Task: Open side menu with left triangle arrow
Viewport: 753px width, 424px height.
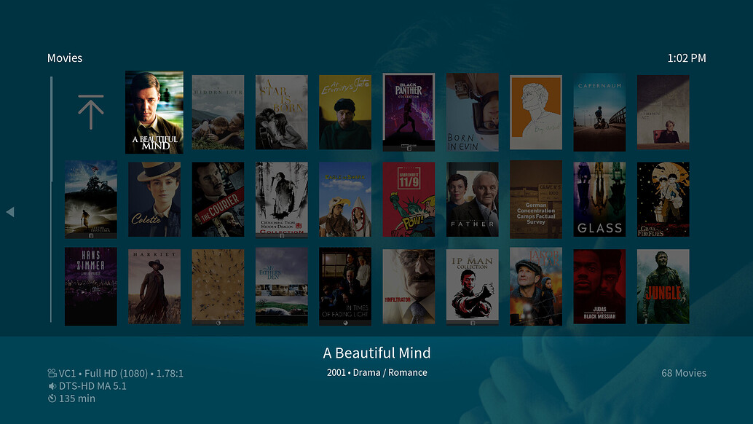Action: coord(10,212)
